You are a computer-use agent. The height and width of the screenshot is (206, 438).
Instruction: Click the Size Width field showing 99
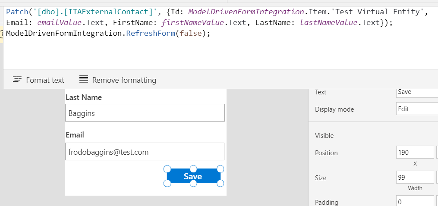415,177
